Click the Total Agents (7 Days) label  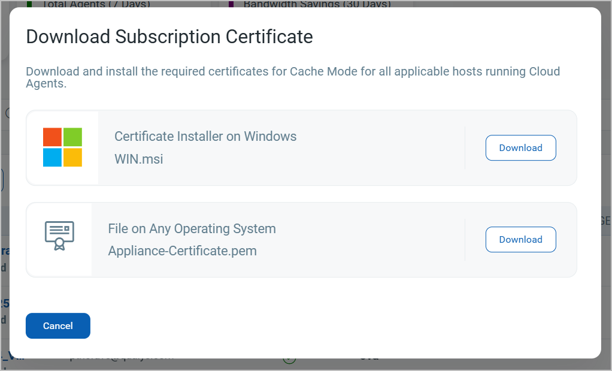pyautogui.click(x=96, y=4)
